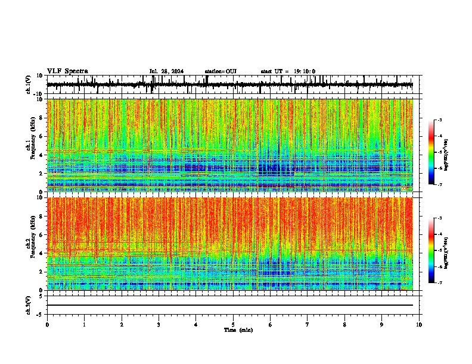Viewport: 472px width, 364px height.
Task: Select the 10 tick on the Time axis
Action: (419, 325)
